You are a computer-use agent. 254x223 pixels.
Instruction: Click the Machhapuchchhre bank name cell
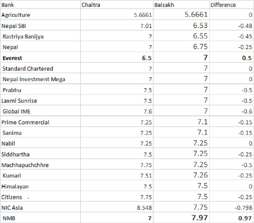point(40,164)
